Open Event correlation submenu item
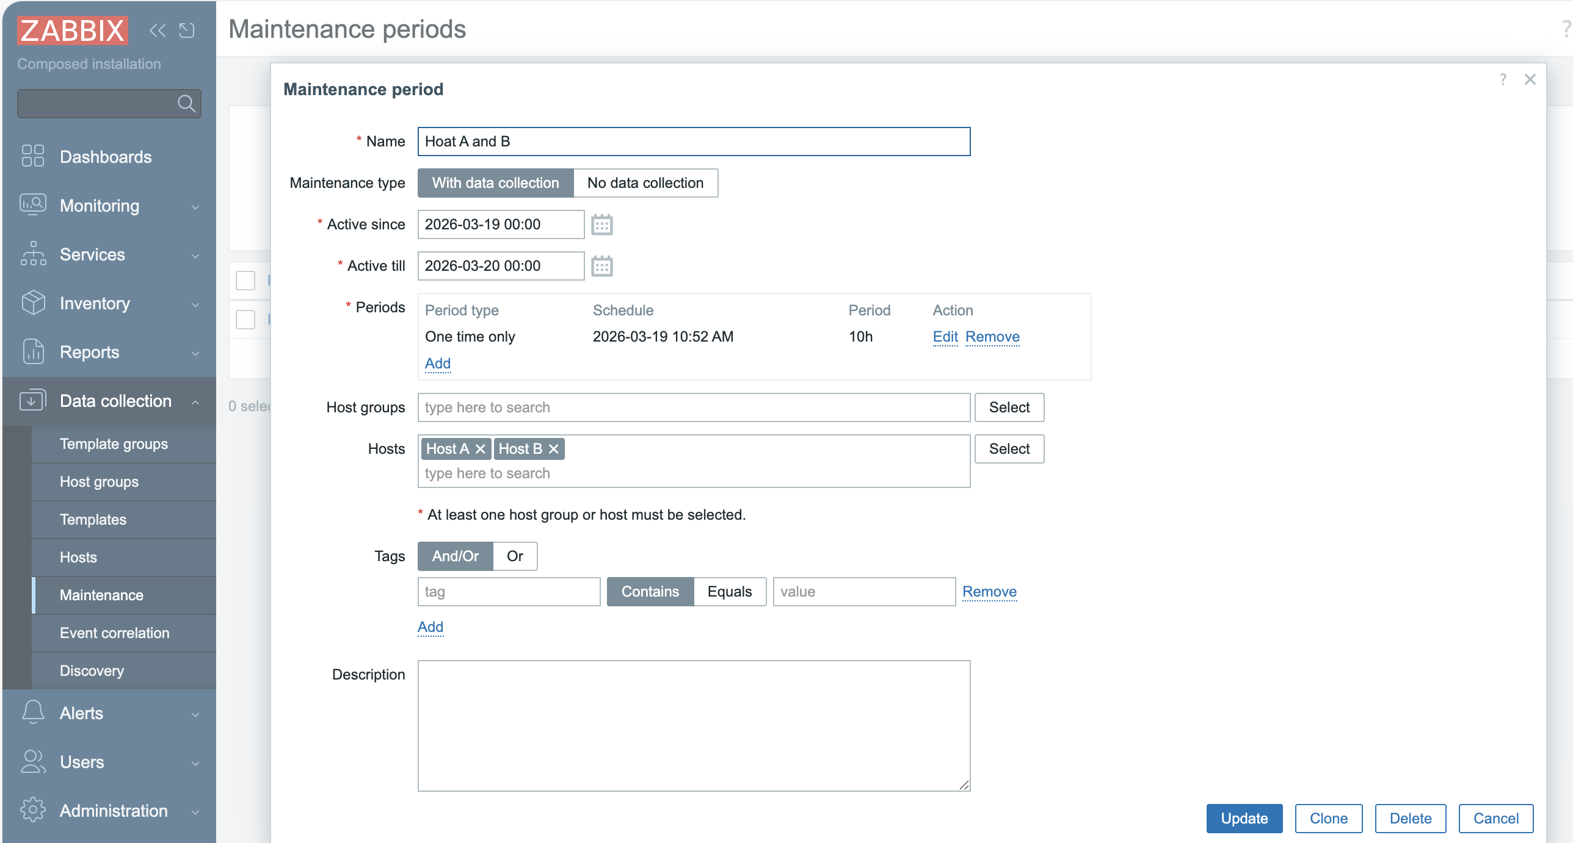This screenshot has width=1573, height=843. tap(115, 633)
